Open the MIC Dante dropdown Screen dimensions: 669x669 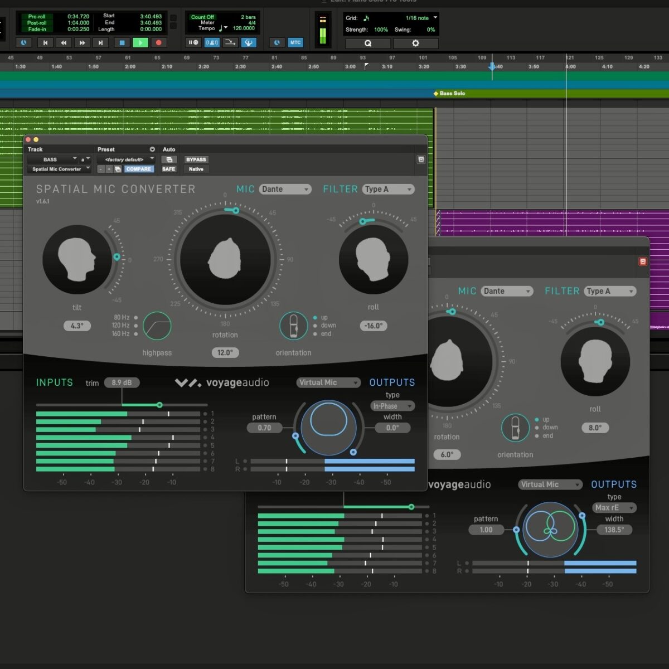click(x=285, y=189)
